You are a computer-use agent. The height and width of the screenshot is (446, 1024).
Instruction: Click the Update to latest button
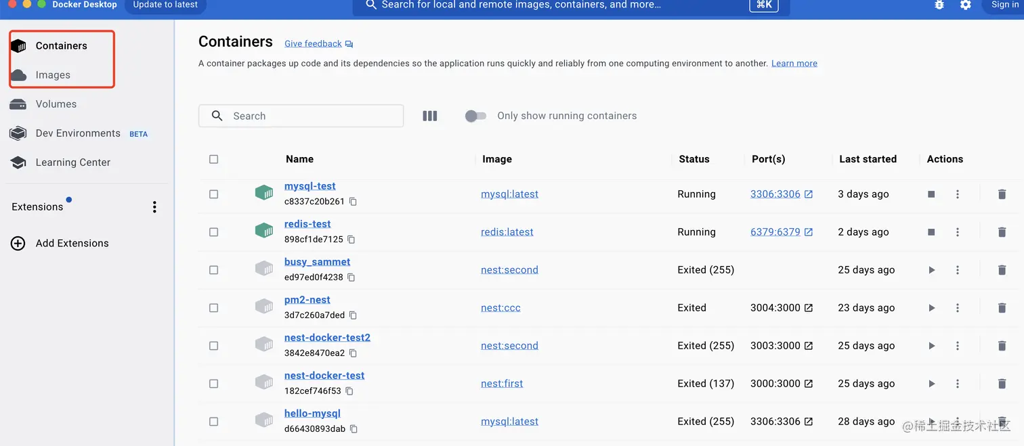point(165,5)
